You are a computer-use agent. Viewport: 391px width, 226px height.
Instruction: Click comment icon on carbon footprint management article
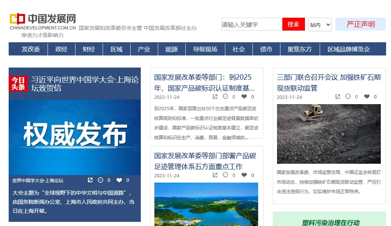tap(225, 175)
